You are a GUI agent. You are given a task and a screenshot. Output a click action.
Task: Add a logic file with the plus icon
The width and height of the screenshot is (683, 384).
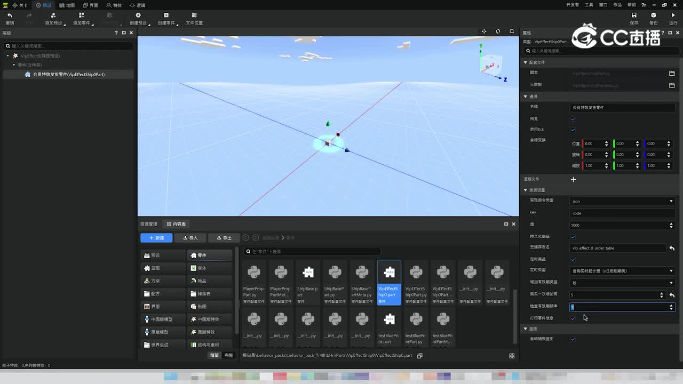574,180
